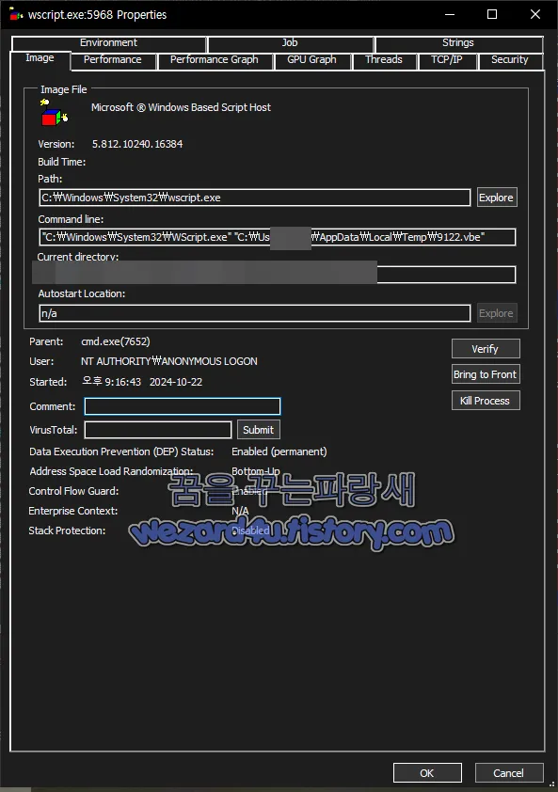The image size is (558, 792).
Task: Click the VirusTotal text field
Action: tap(158, 430)
